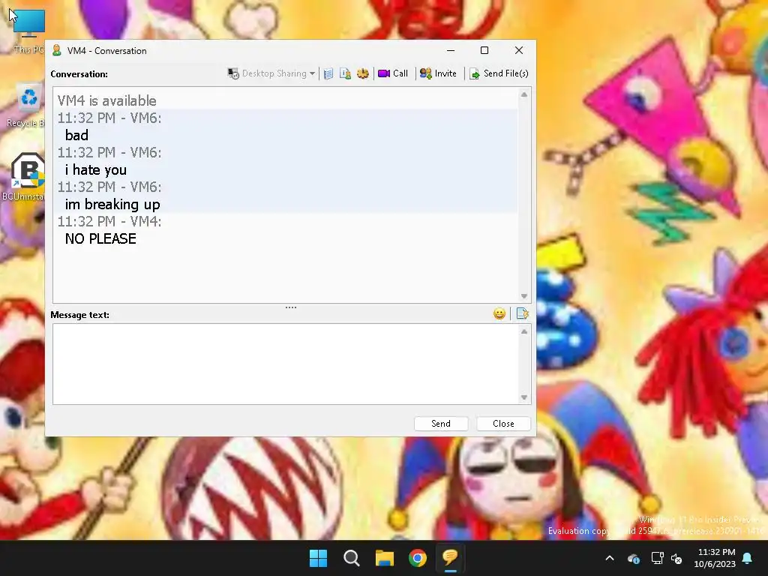The width and height of the screenshot is (768, 576).
Task: Open the notifications bell icon
Action: (748, 558)
